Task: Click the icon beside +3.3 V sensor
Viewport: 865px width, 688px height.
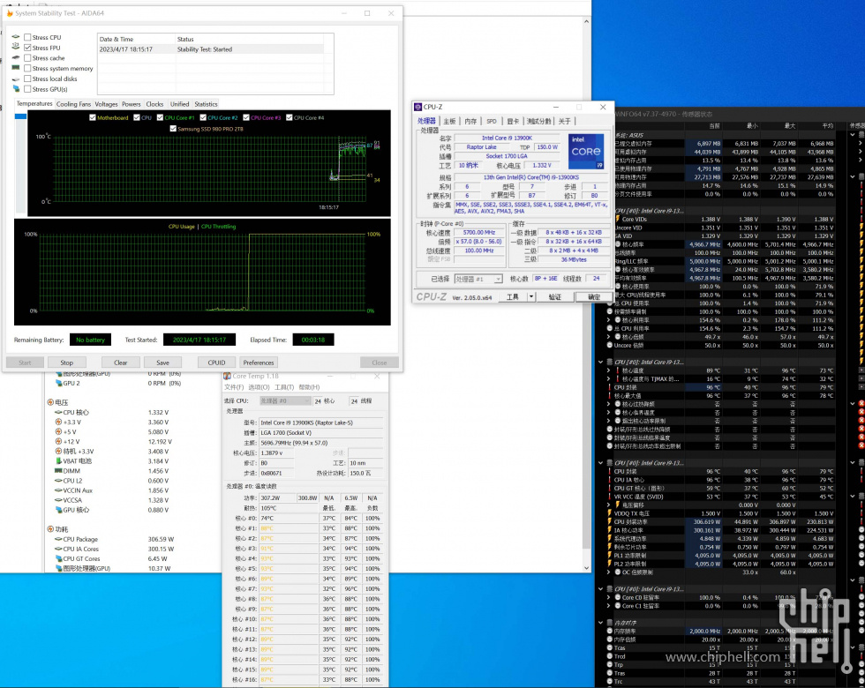Action: (58, 422)
